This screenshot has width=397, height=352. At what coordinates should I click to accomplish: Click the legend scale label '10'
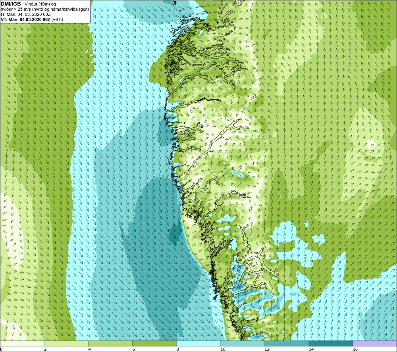223,349
